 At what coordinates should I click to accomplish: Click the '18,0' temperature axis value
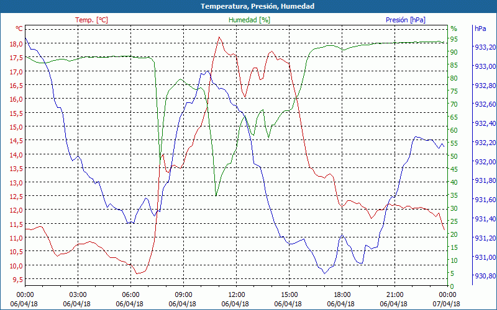(x=17, y=44)
